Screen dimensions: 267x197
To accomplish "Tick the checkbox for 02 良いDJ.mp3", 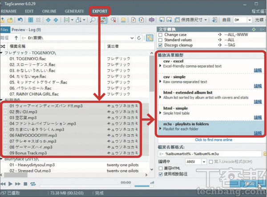I will point(5,112).
